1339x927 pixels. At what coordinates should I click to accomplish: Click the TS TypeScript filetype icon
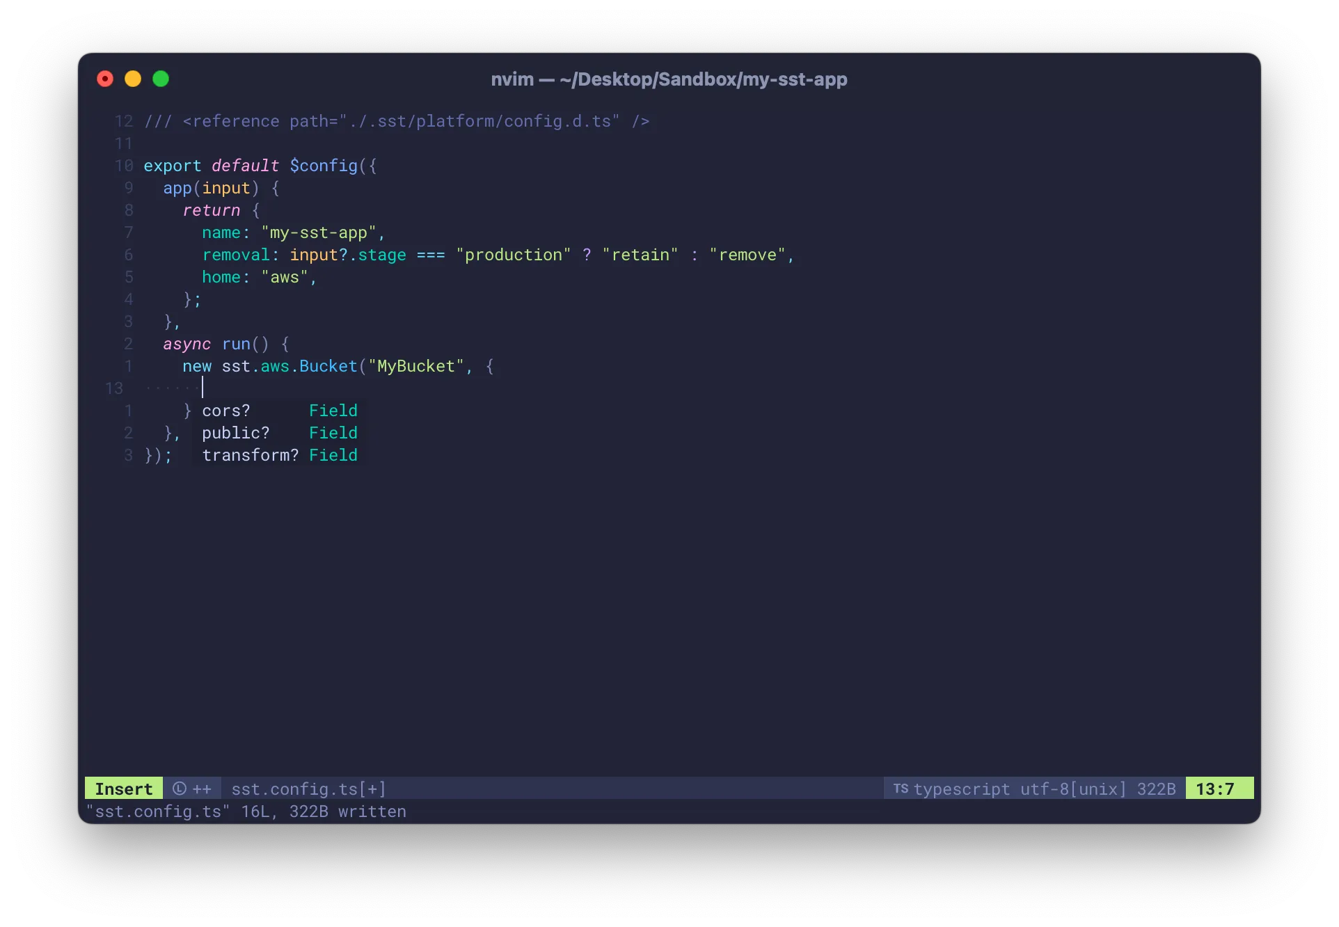click(x=901, y=789)
